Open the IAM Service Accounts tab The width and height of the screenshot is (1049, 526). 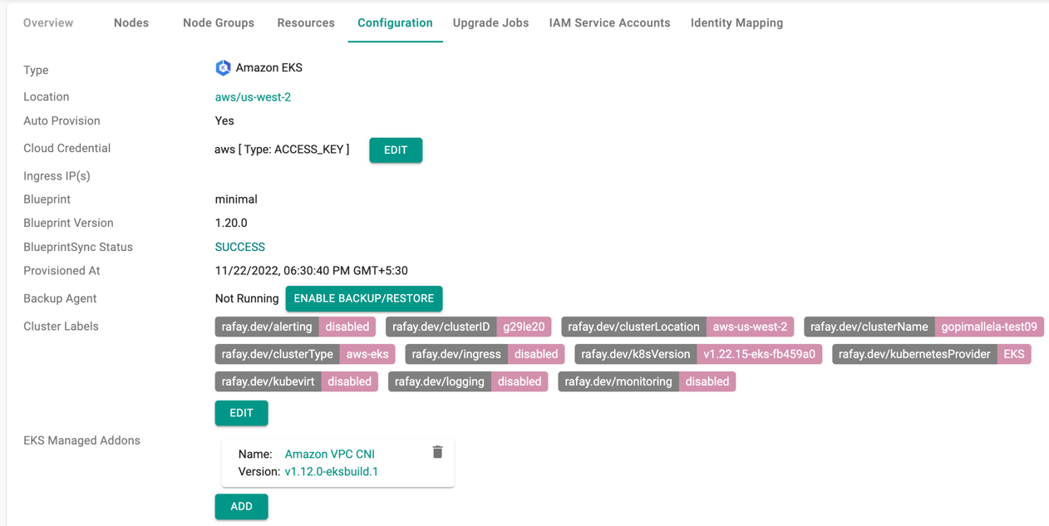pos(609,23)
